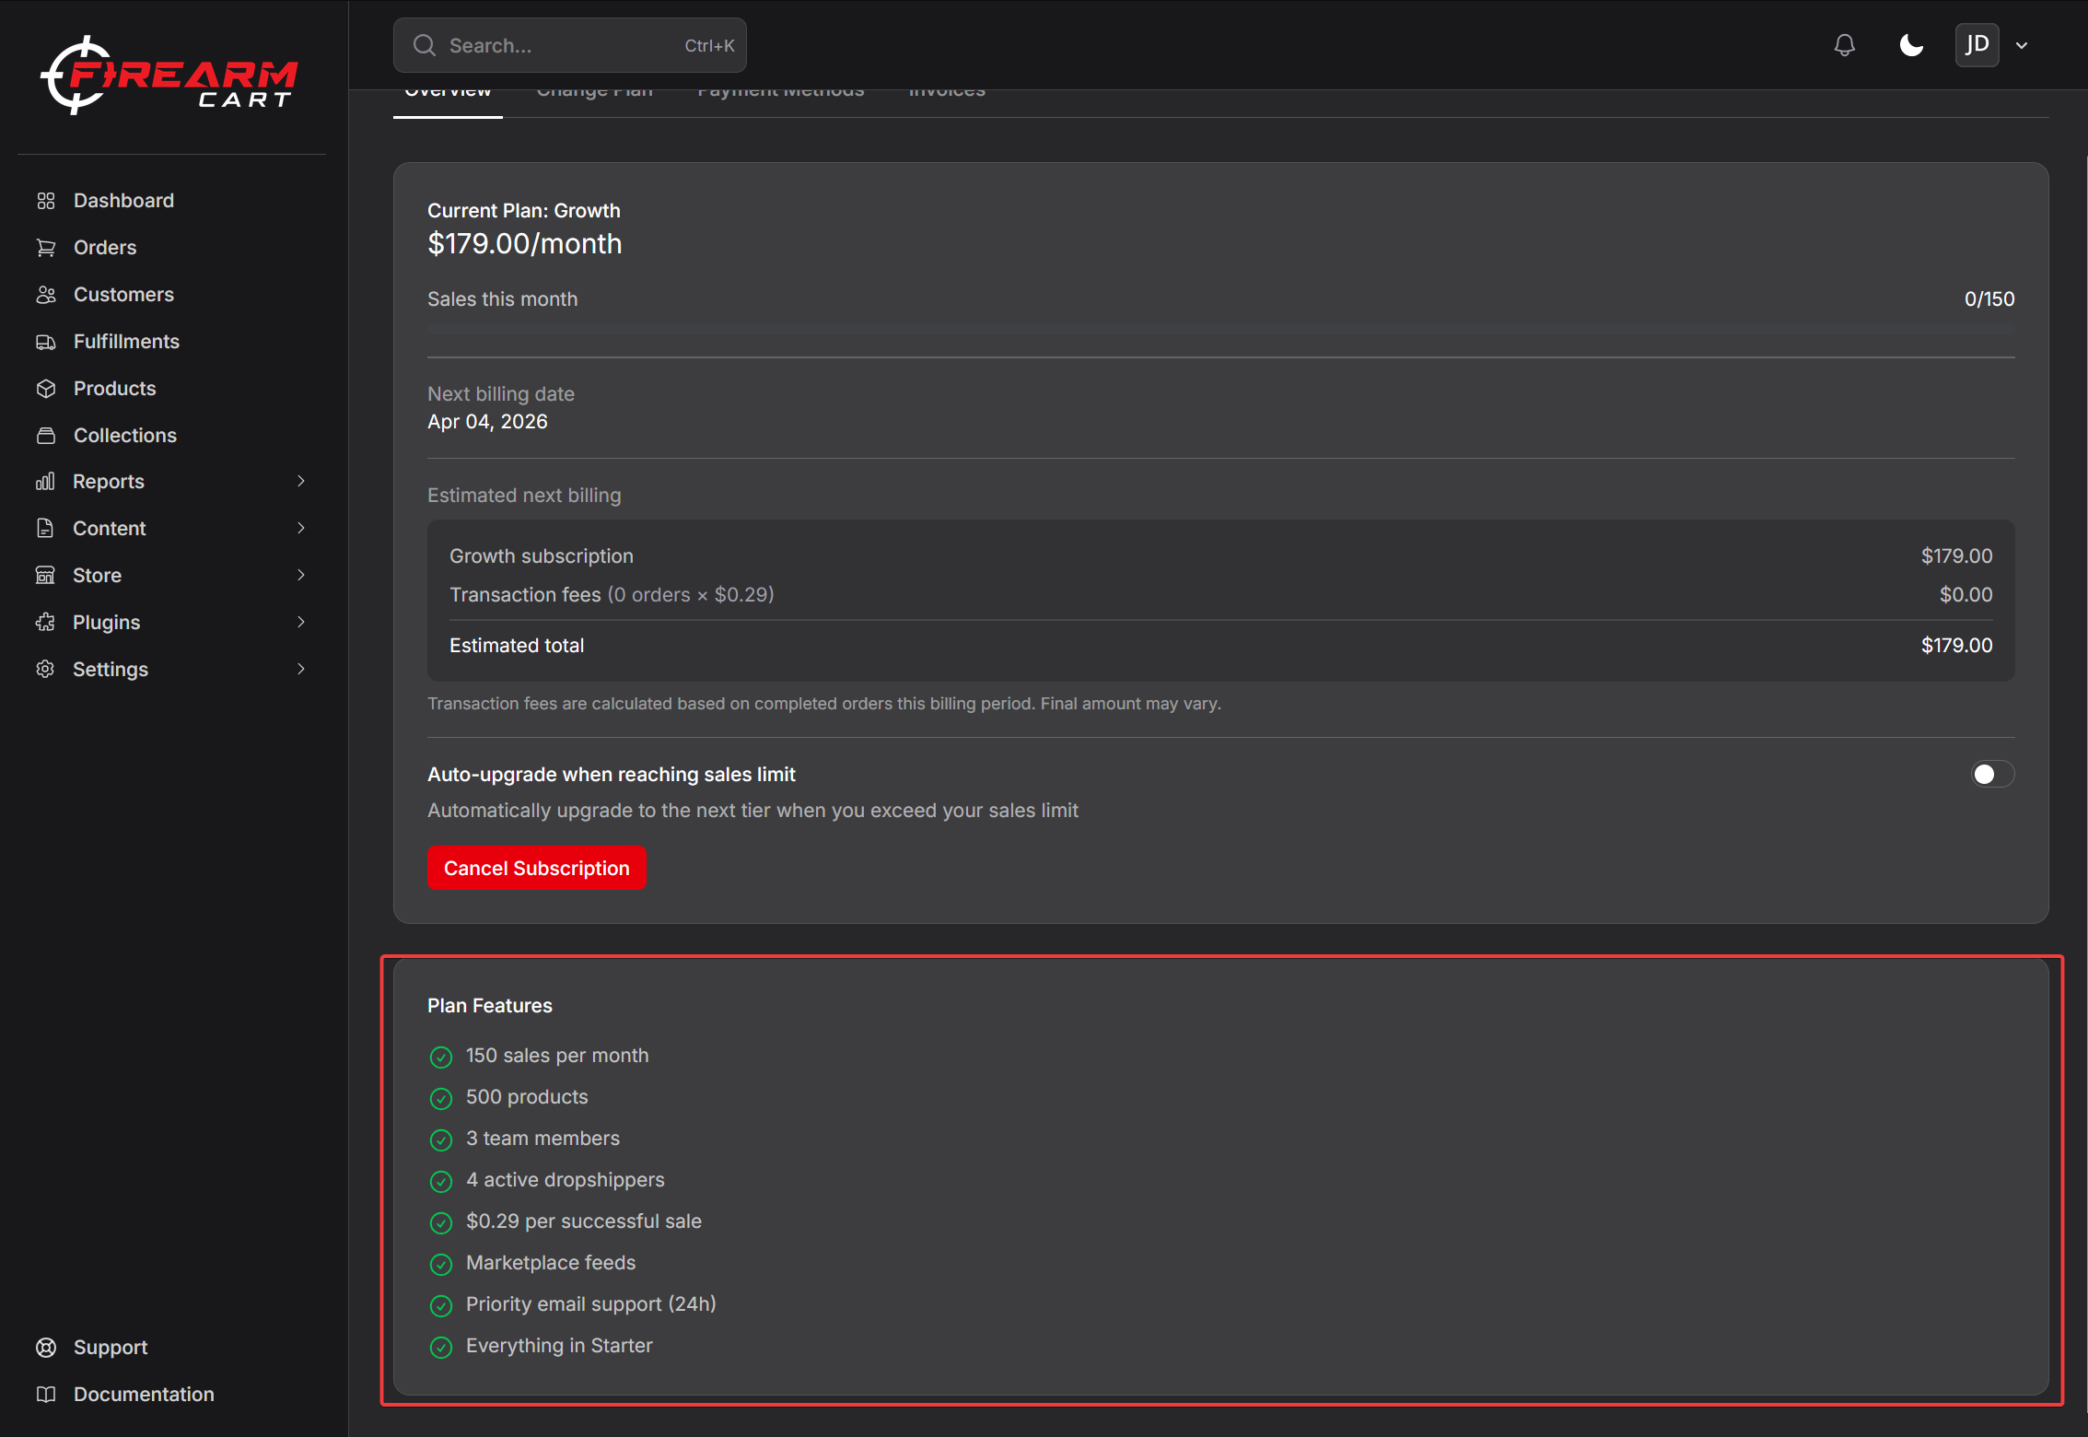Click the JD user avatar
Screen dimensions: 2088x1437
1977,45
